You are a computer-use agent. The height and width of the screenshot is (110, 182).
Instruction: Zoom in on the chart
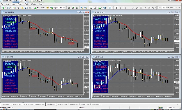pos(82,8)
